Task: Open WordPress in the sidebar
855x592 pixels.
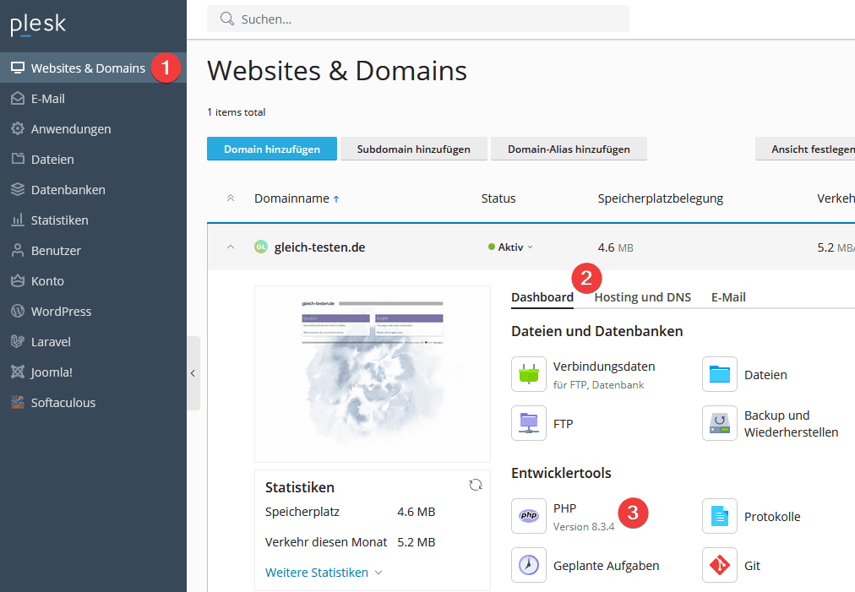Action: point(61,312)
